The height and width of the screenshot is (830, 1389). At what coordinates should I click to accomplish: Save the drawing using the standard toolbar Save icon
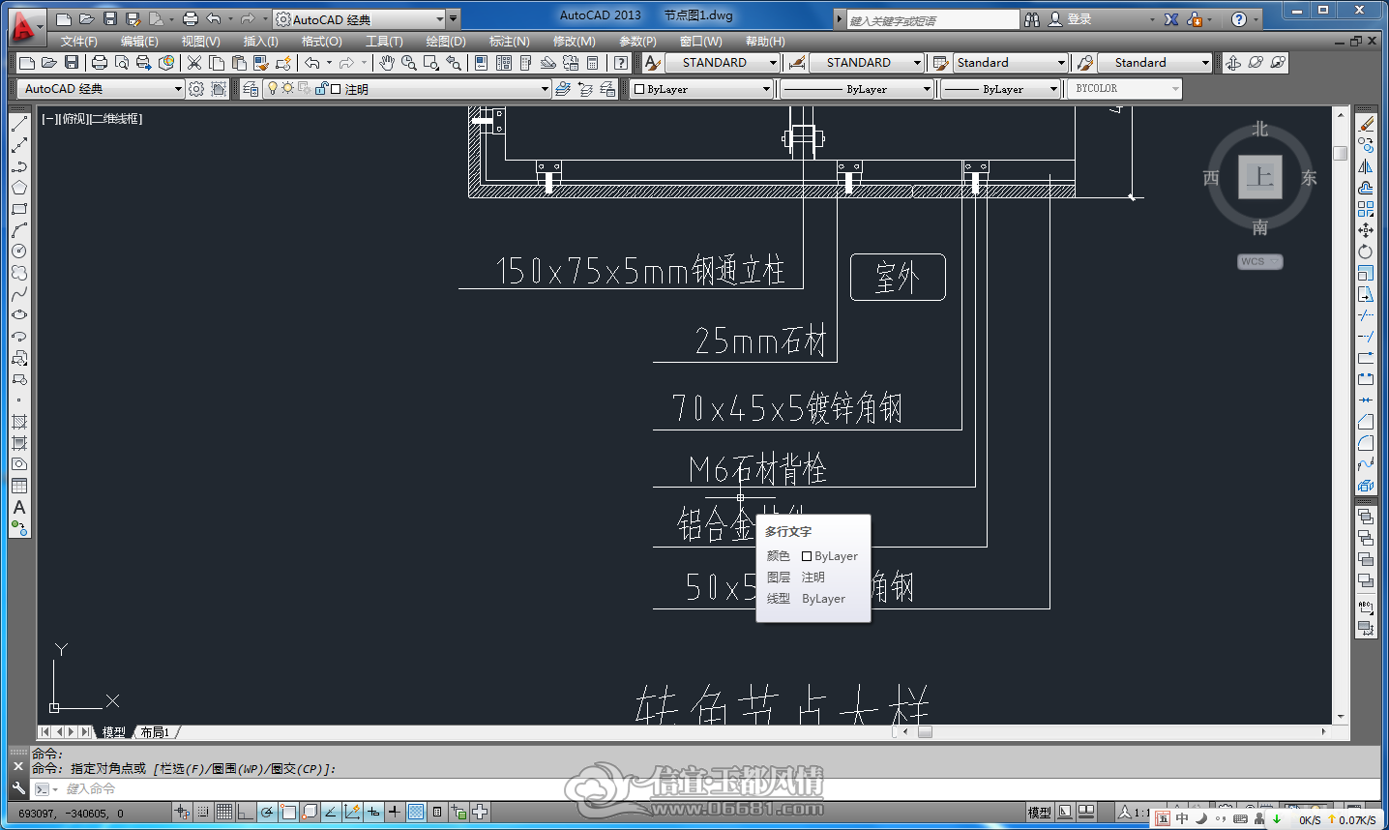71,63
